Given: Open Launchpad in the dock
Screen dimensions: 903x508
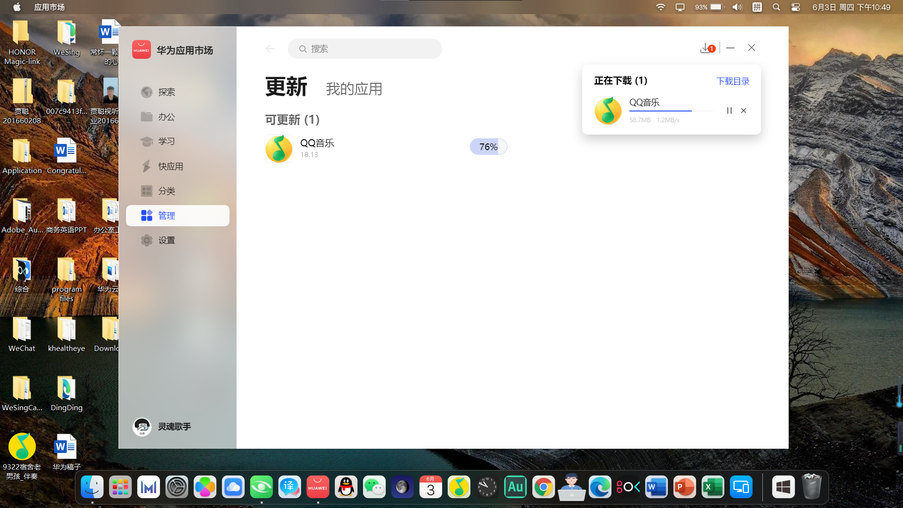Looking at the screenshot, I should coord(120,487).
